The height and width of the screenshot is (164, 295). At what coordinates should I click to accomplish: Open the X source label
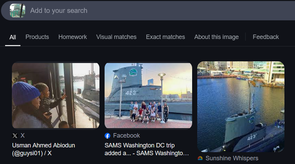tap(22, 136)
